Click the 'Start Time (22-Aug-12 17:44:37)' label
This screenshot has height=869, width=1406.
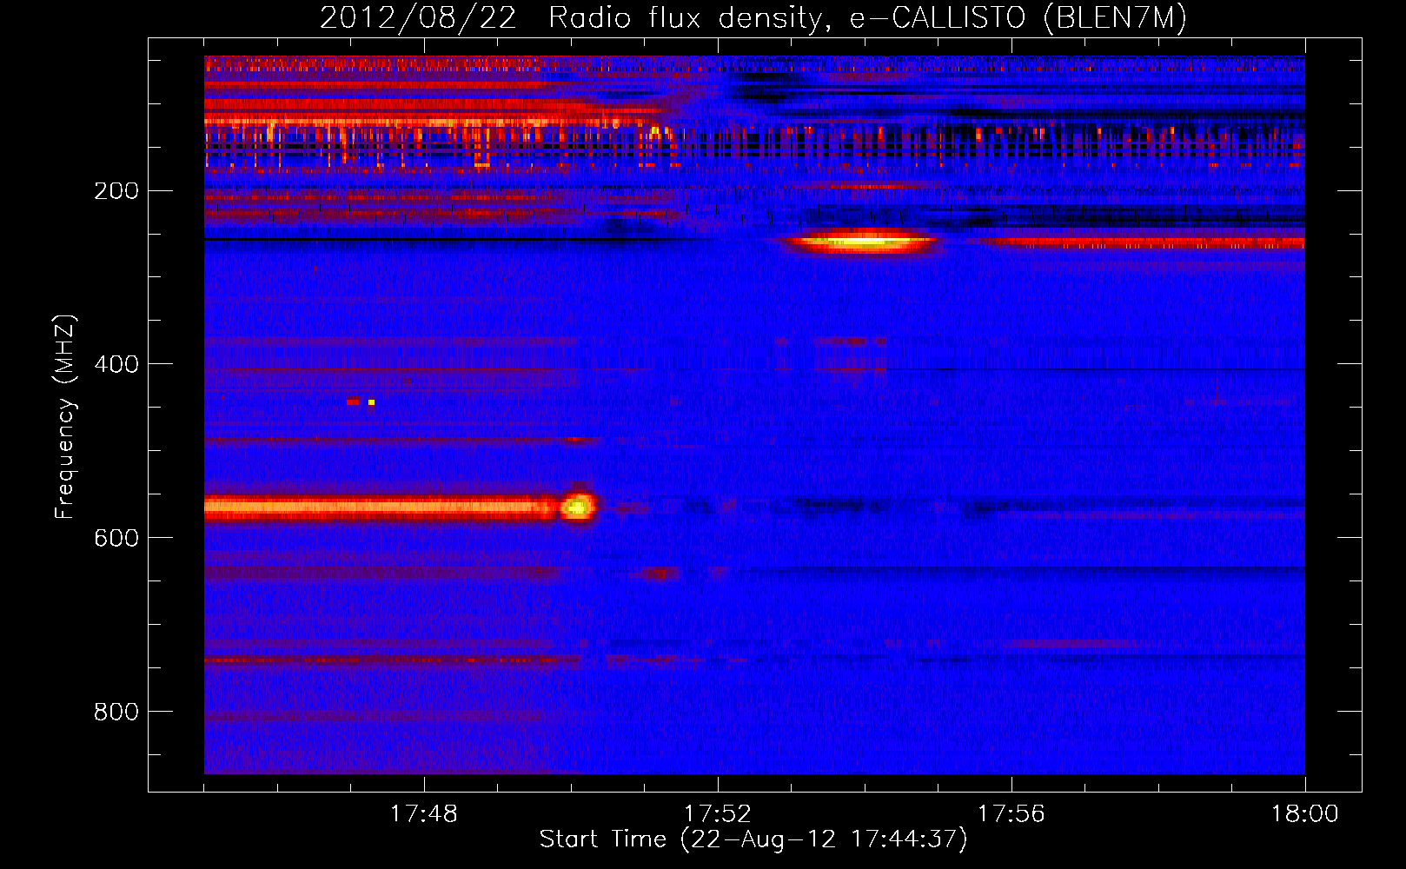point(753,839)
